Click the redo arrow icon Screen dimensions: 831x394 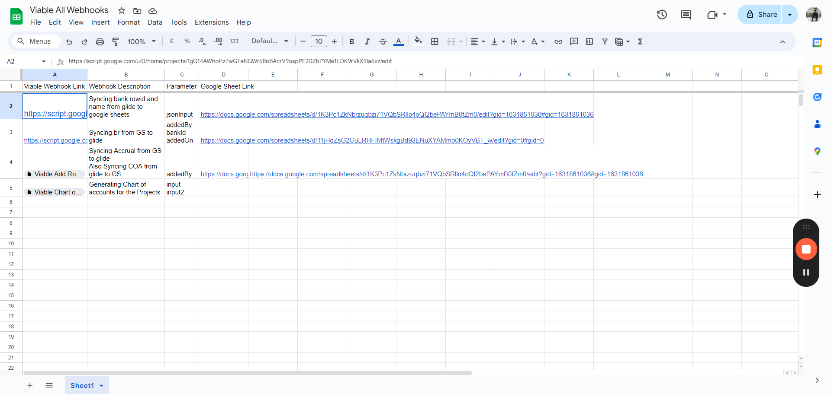pos(84,41)
